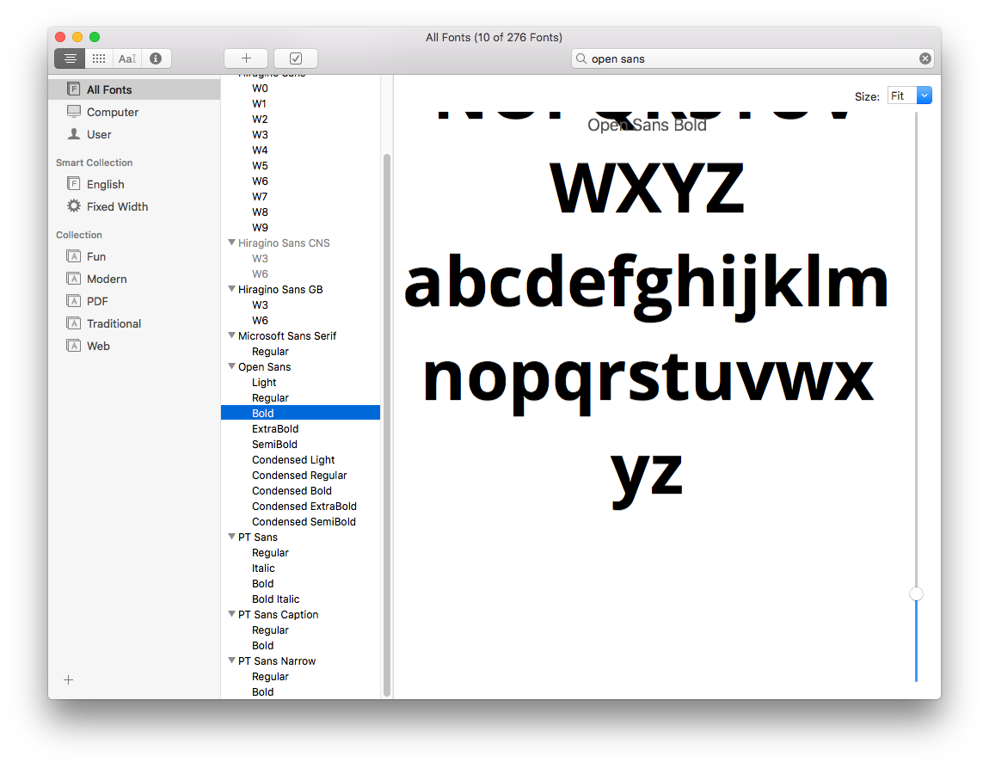Viewport: 989px width, 768px height.
Task: Select Hiragino Sans W0
Action: pyautogui.click(x=300, y=89)
